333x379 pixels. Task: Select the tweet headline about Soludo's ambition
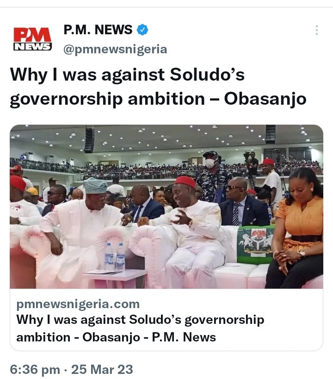click(x=158, y=87)
